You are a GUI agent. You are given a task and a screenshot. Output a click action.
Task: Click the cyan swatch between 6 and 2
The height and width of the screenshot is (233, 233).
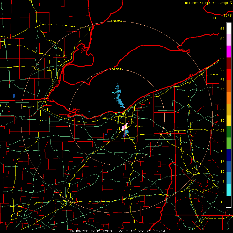pos(229,190)
